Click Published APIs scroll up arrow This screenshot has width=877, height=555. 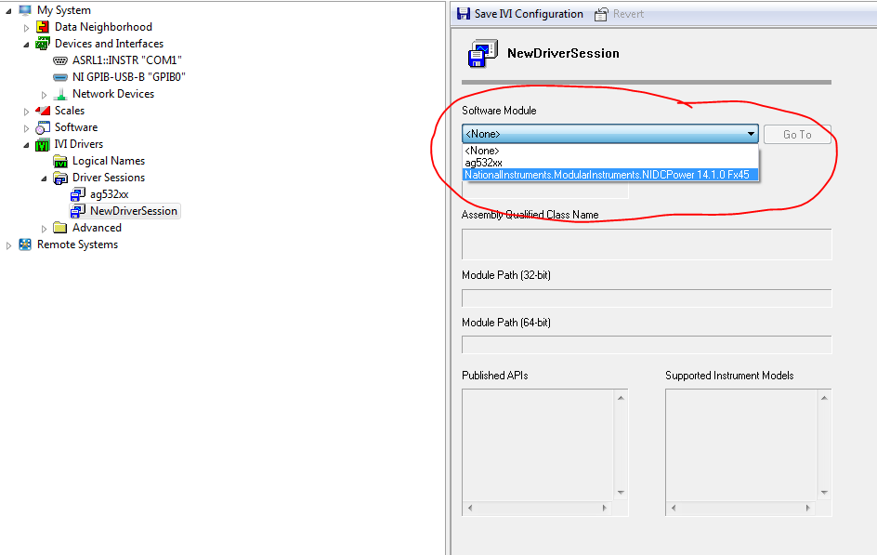click(x=621, y=398)
